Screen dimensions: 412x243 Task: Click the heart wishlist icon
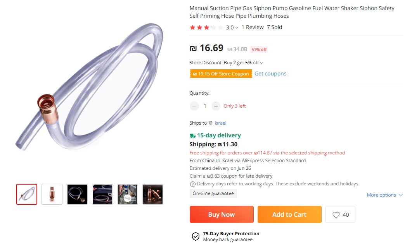coord(336,215)
